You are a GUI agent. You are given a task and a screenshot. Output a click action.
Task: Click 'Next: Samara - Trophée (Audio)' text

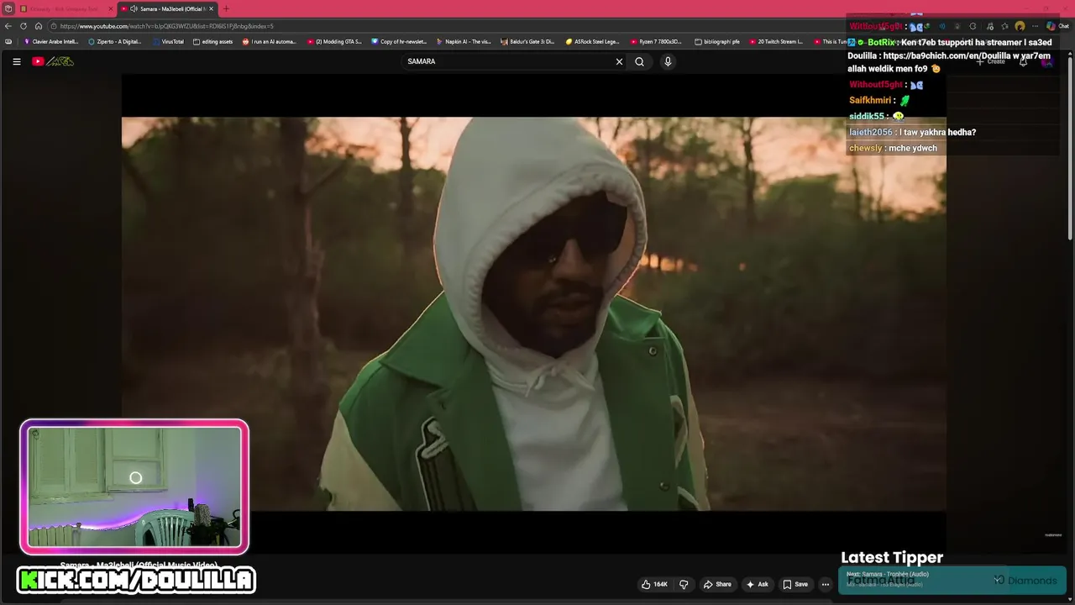[x=888, y=574]
